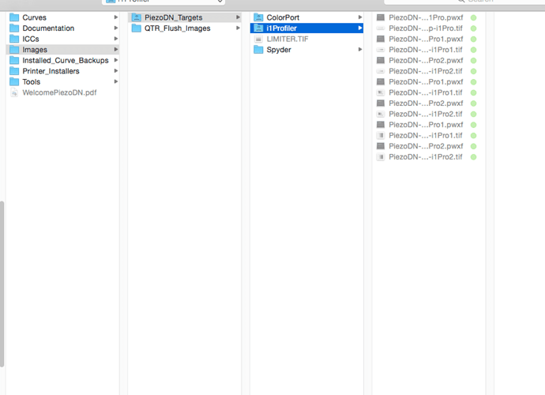Click the arrow next to ICCs
The image size is (545, 395).
[x=116, y=39]
